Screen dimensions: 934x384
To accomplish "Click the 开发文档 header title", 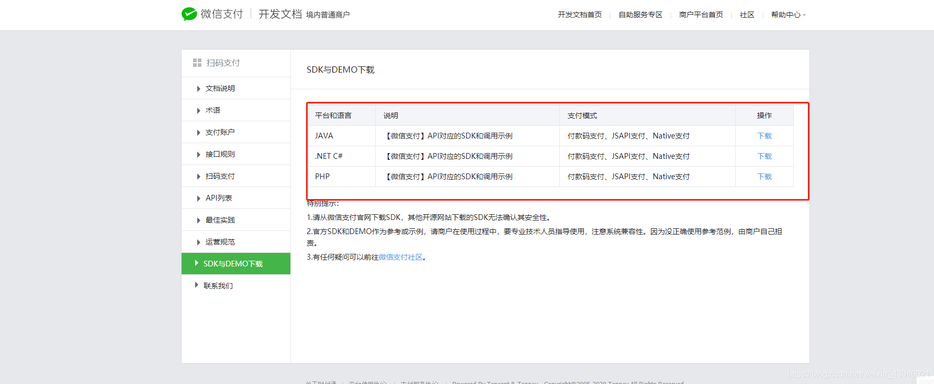I will coord(280,14).
